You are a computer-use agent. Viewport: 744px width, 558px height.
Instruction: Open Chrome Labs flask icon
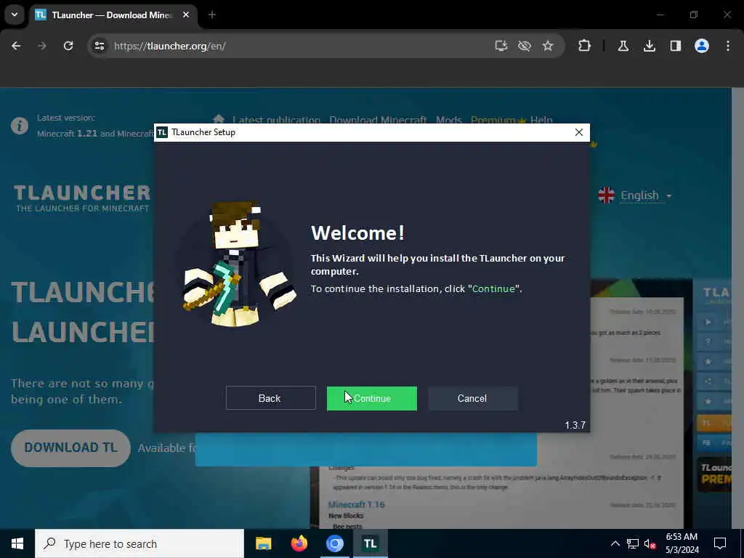(x=623, y=46)
